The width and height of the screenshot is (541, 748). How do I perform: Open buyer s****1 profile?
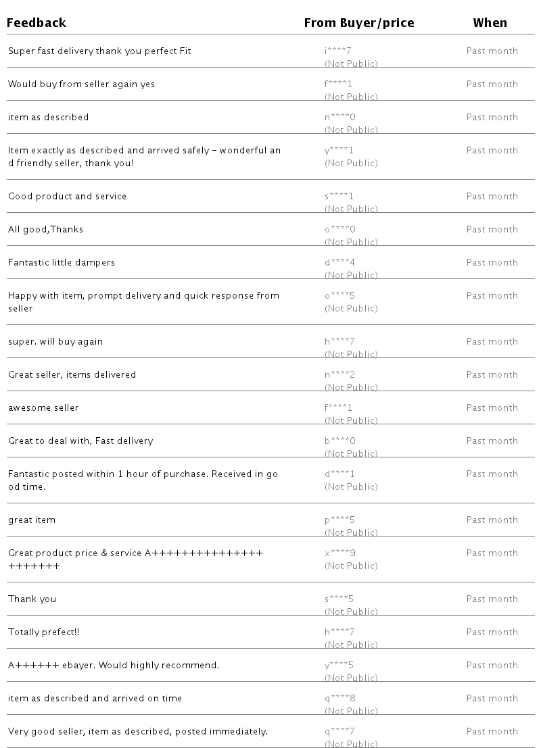point(339,197)
